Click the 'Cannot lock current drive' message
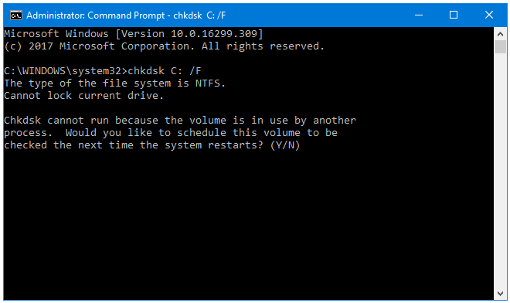 click(x=83, y=96)
